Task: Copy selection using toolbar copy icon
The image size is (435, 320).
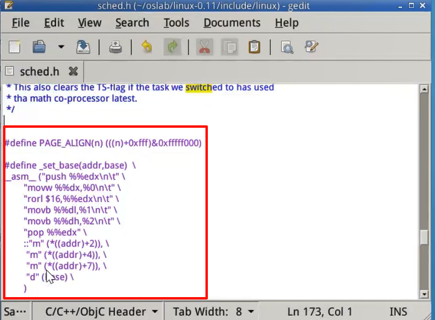Action: pos(230,46)
